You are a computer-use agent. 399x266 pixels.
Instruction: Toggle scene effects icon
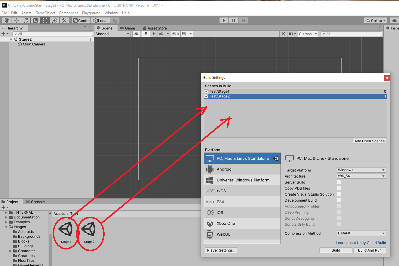pyautogui.click(x=161, y=34)
